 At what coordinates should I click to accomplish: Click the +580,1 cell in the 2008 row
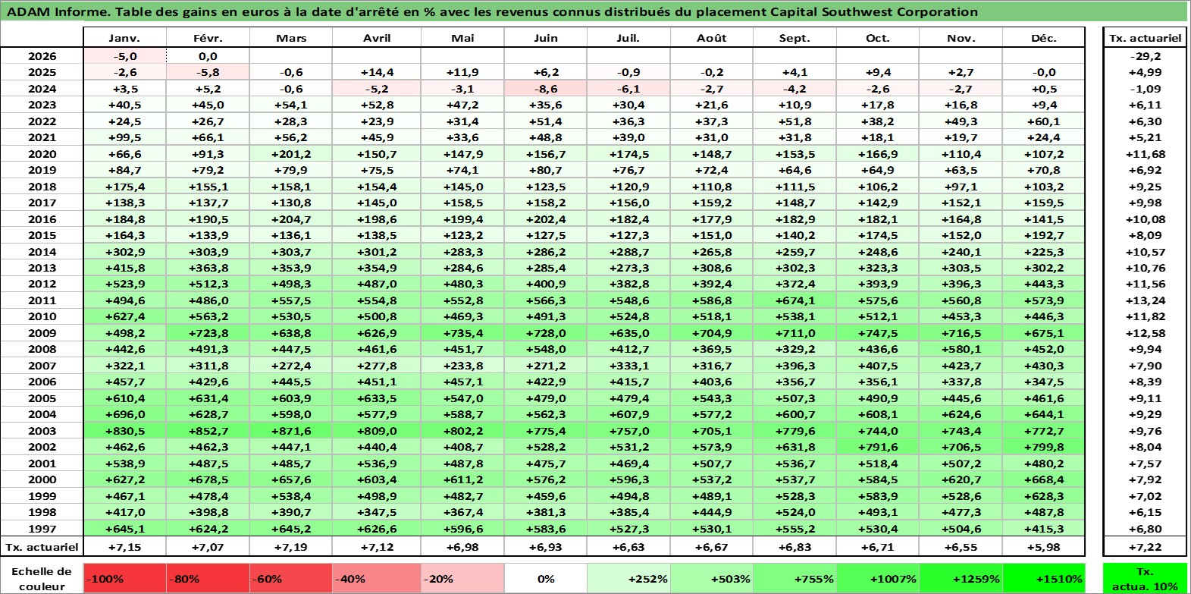coord(961,349)
